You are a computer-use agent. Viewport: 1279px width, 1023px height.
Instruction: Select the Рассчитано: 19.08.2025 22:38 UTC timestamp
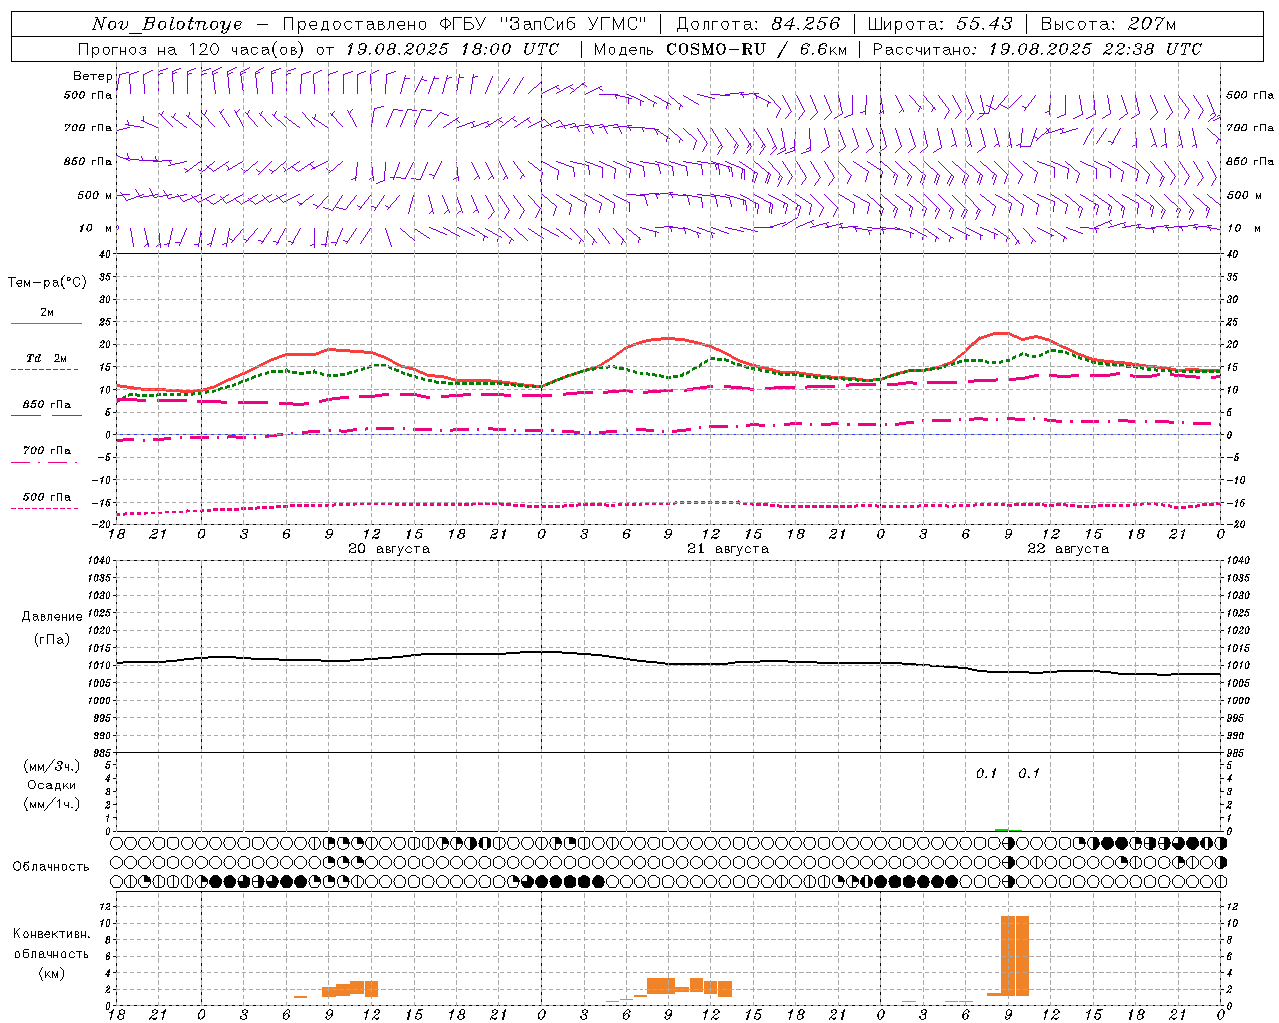(1037, 49)
